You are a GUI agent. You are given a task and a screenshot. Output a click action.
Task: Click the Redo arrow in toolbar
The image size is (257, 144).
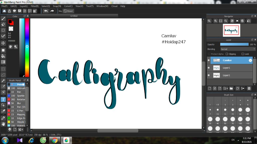point(52,11)
